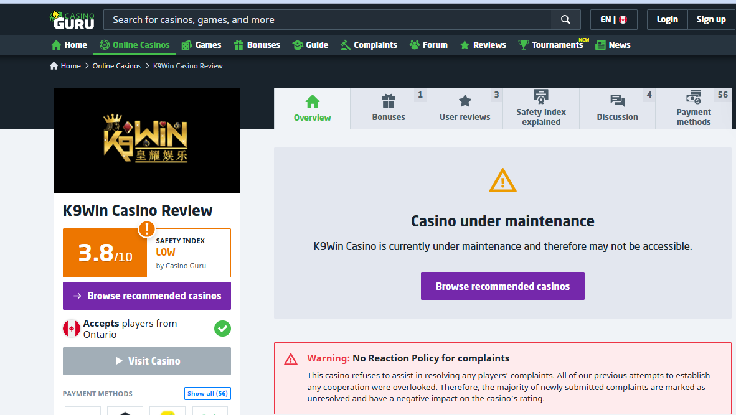Screen dimensions: 736x415
Task: Click the K9Win casino logo image
Action: pyautogui.click(x=147, y=140)
